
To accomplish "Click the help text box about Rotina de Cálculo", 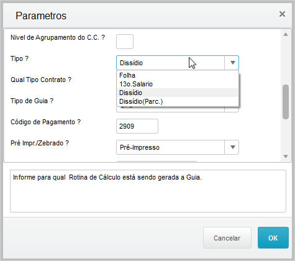I will (148, 191).
